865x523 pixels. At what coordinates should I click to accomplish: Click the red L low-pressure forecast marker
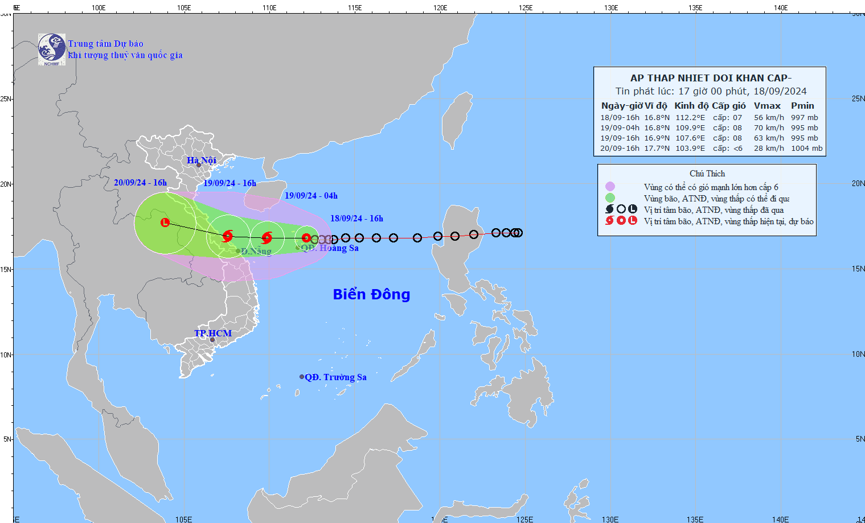coord(165,223)
